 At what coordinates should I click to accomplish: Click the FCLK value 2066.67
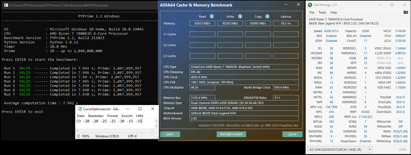click(400, 36)
